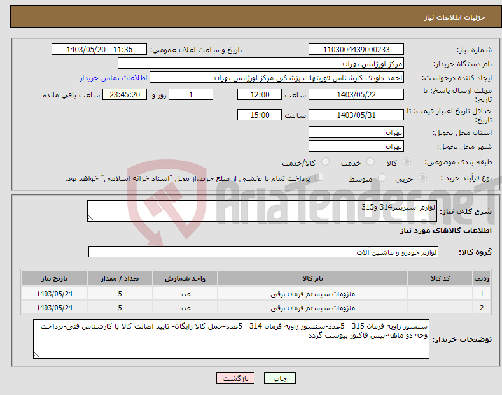Click the تاریخ نیاز column header
This screenshot has height=395, width=502.
(x=55, y=278)
